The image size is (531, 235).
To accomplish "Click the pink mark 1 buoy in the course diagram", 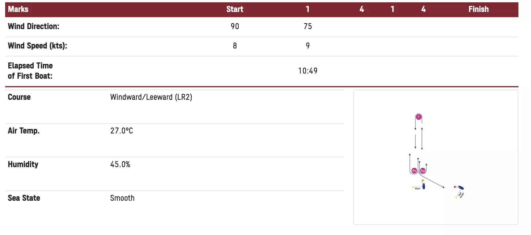I will (418, 117).
